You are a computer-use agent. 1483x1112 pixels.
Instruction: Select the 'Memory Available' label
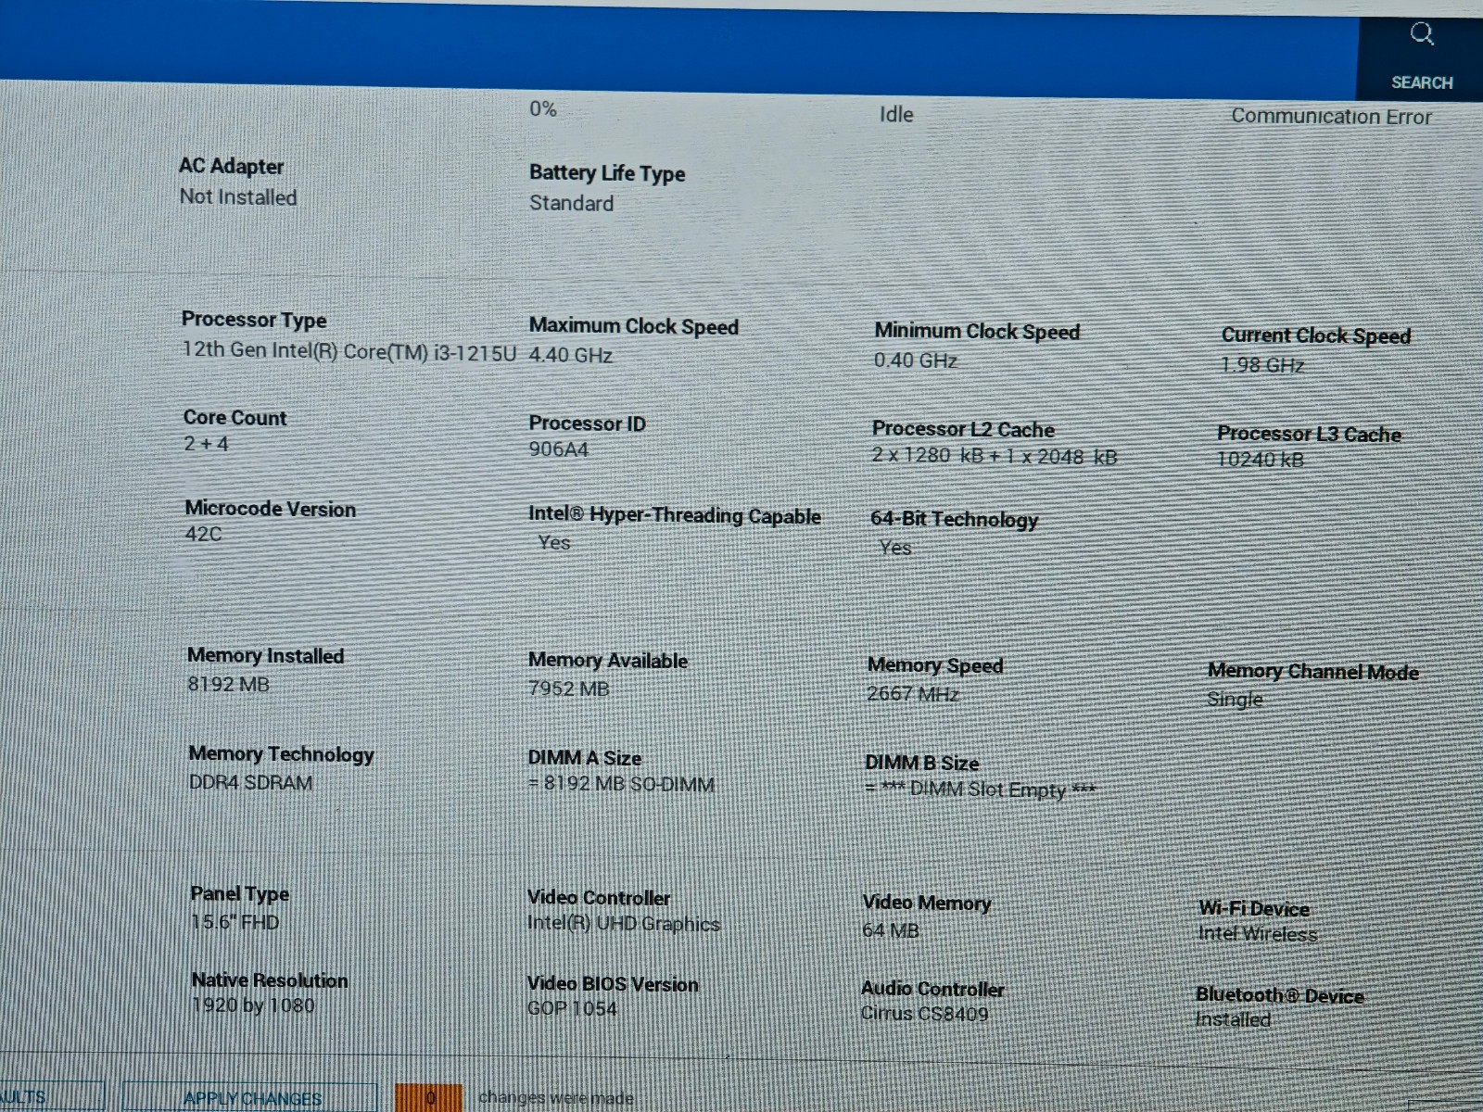tap(608, 661)
